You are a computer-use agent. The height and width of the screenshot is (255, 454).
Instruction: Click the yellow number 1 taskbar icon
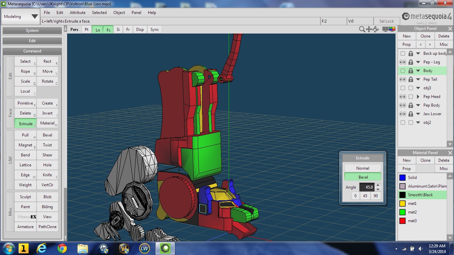click(24, 248)
